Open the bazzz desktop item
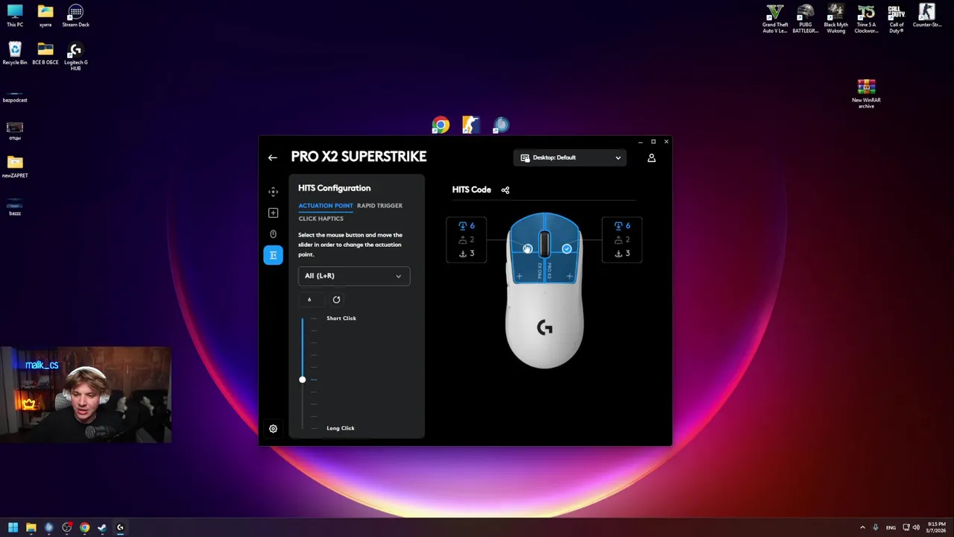The width and height of the screenshot is (954, 537). 15,207
